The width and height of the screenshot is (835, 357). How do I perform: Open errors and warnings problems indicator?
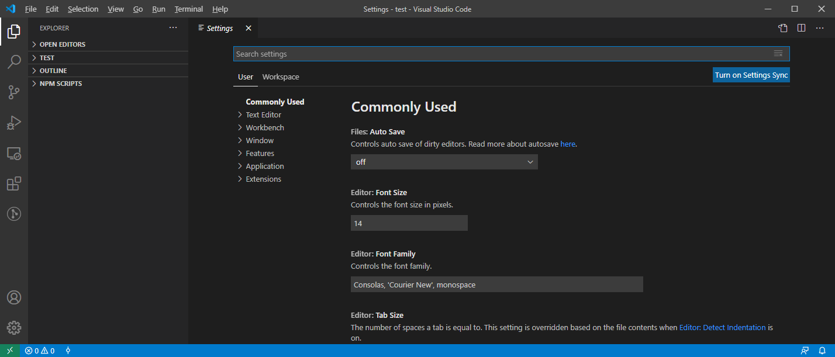[x=40, y=351]
